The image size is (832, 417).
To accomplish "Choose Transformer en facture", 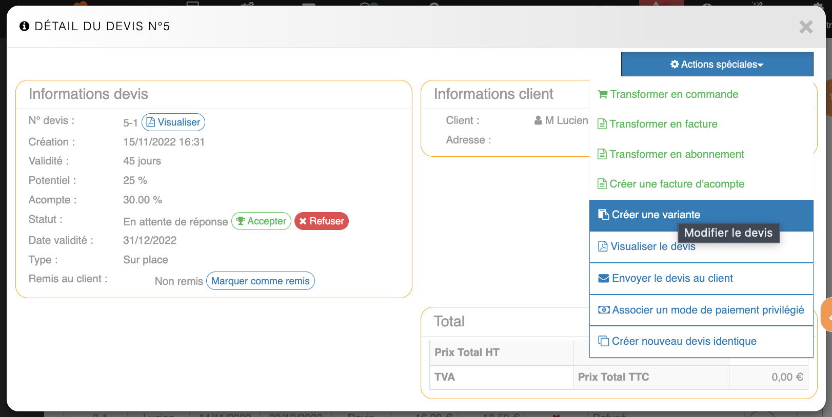I will coord(663,124).
